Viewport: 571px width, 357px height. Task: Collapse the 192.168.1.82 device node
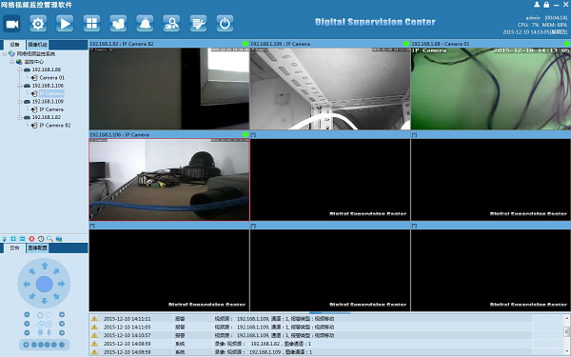pyautogui.click(x=20, y=117)
